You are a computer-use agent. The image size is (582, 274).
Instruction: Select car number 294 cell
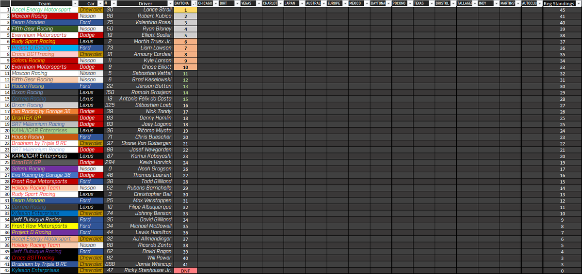pos(110,162)
